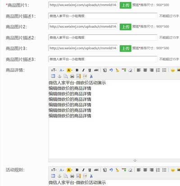
Task: Center align text in 活动规则 editor
Action: point(145,170)
